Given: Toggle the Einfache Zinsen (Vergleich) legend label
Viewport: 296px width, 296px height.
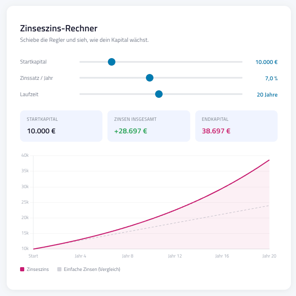Looking at the screenshot, I should click(92, 269).
